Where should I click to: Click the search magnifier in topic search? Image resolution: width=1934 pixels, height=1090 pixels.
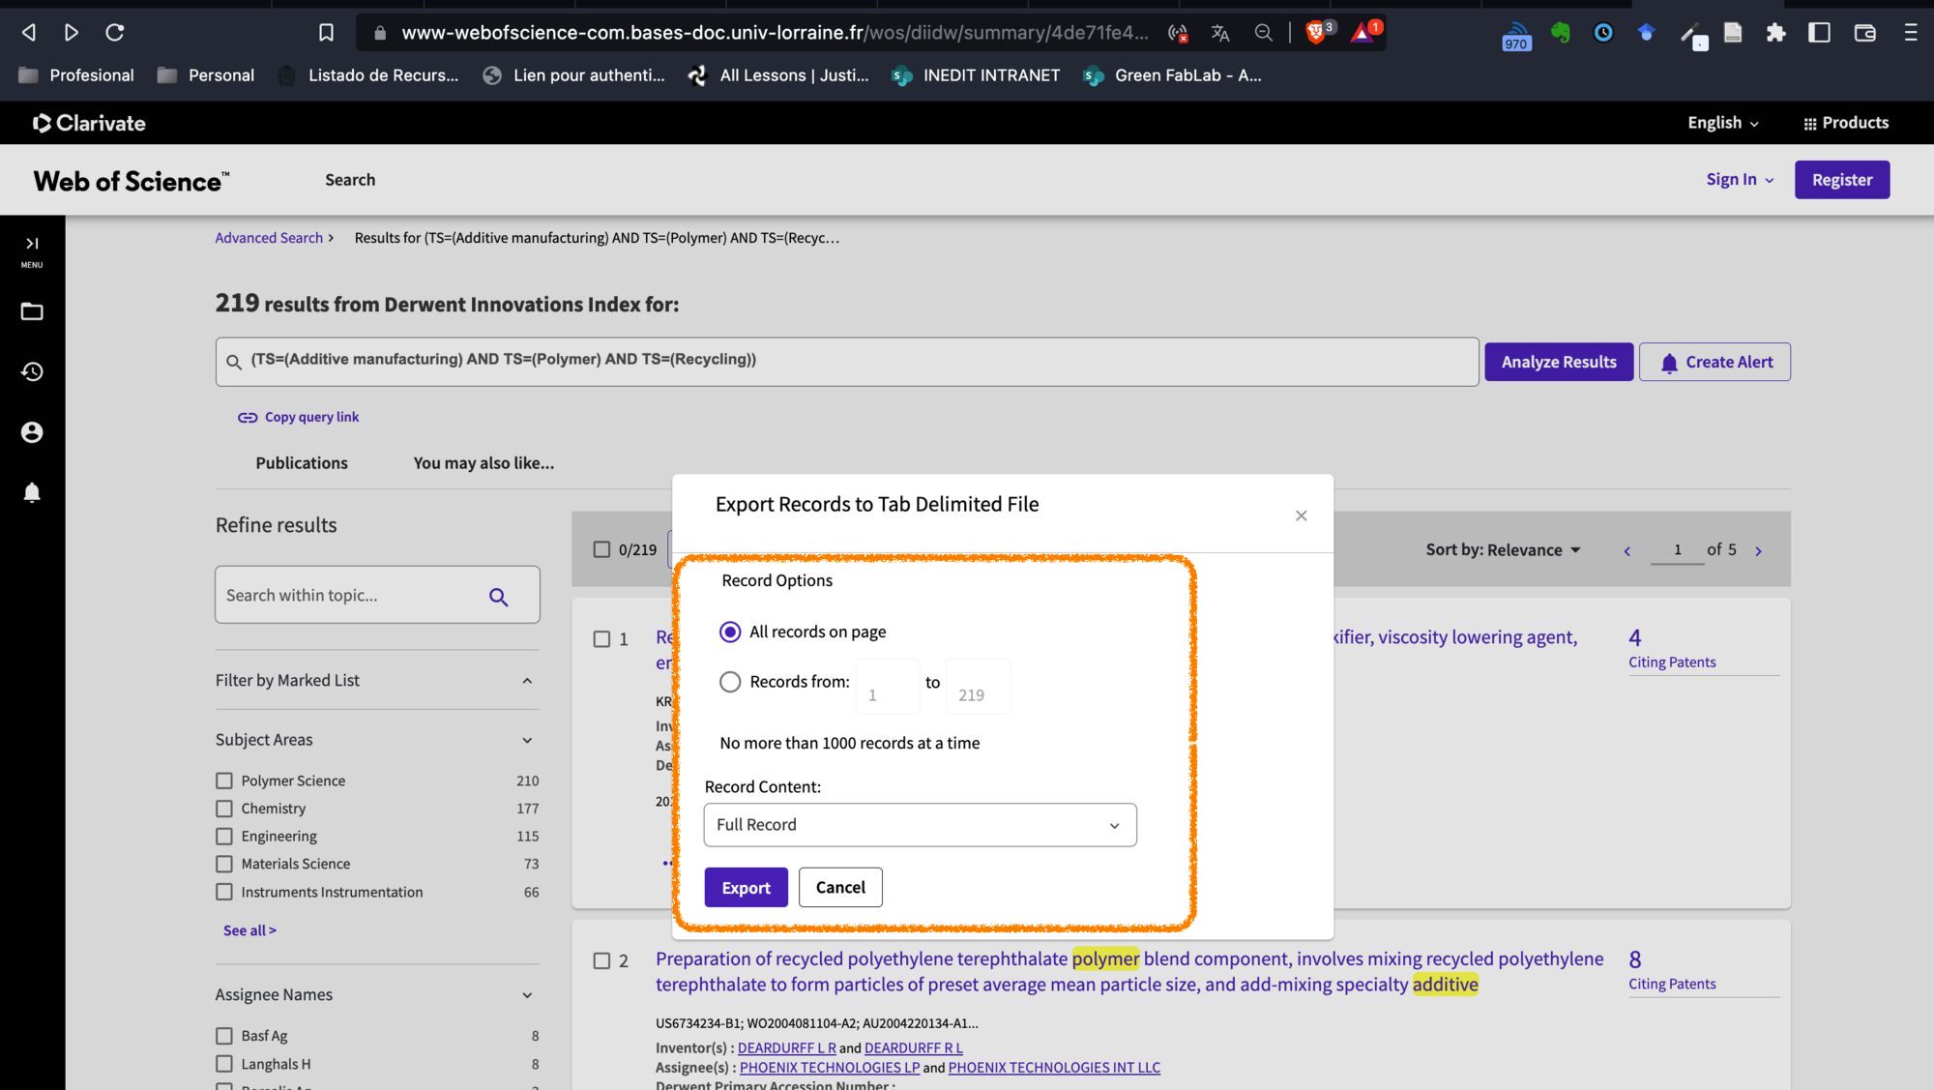(x=498, y=597)
